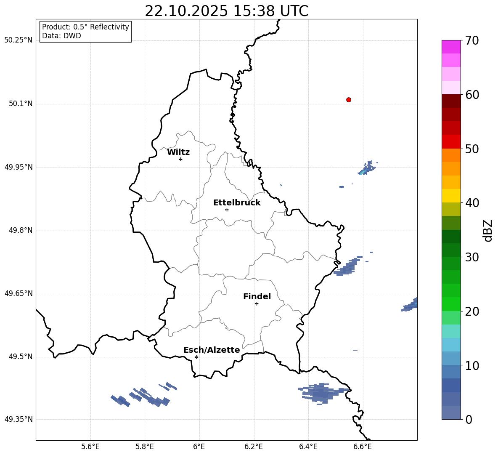Click the 49.95°N latitude label
498x455 pixels.
pyautogui.click(x=19, y=167)
